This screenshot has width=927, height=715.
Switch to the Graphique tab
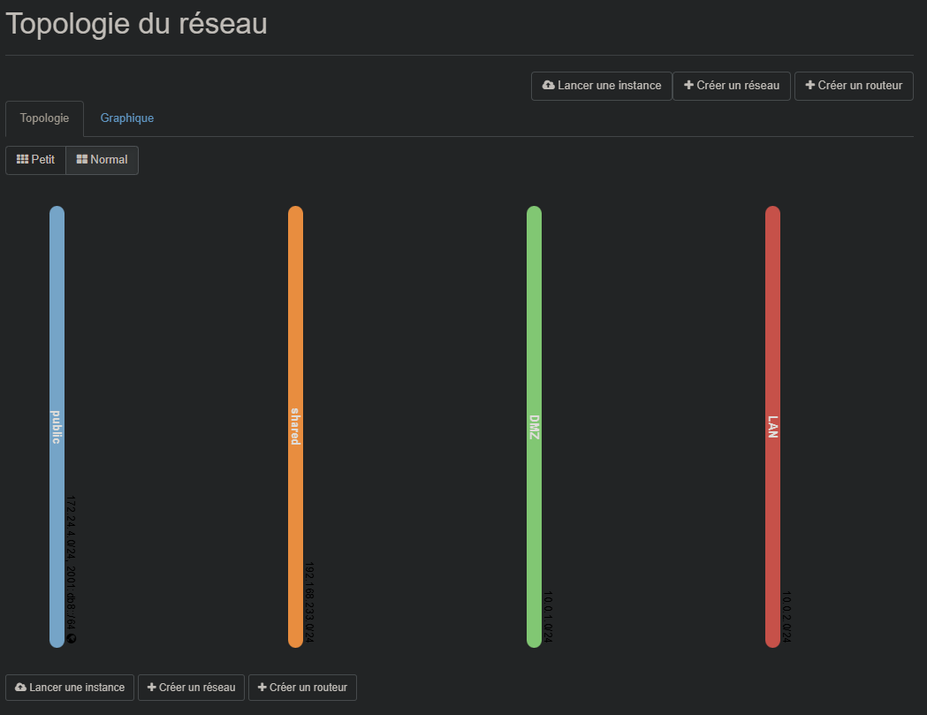pos(127,118)
